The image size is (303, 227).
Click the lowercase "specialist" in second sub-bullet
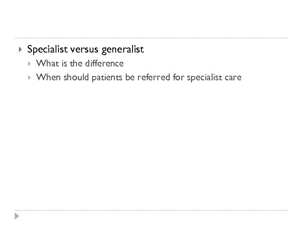point(201,77)
